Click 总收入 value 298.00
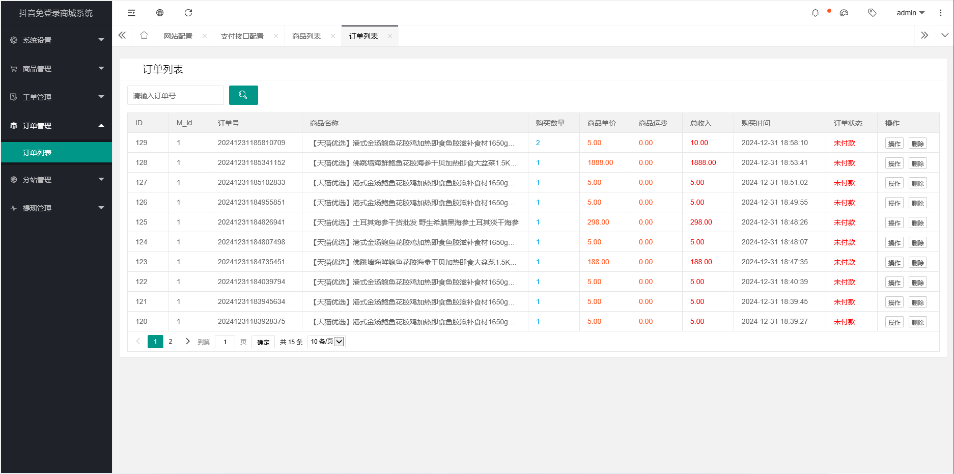 (x=701, y=222)
